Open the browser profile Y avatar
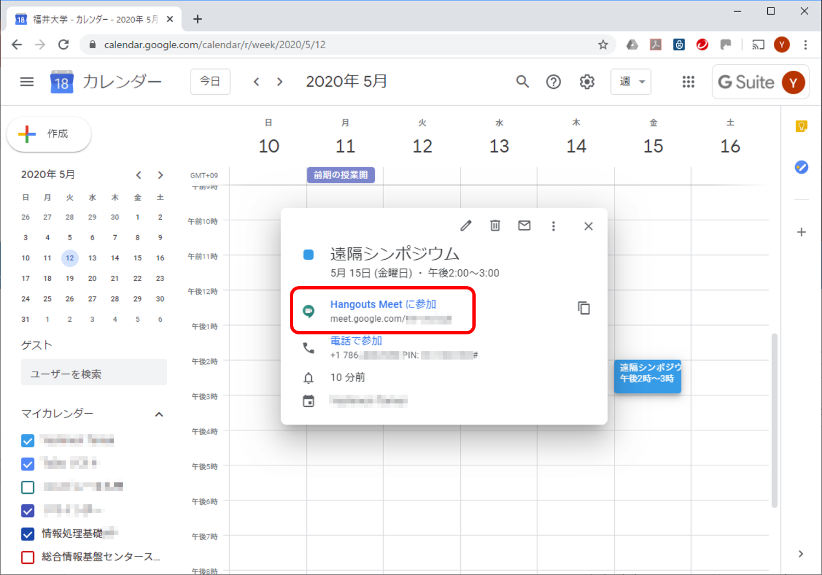The height and width of the screenshot is (575, 822). click(781, 45)
